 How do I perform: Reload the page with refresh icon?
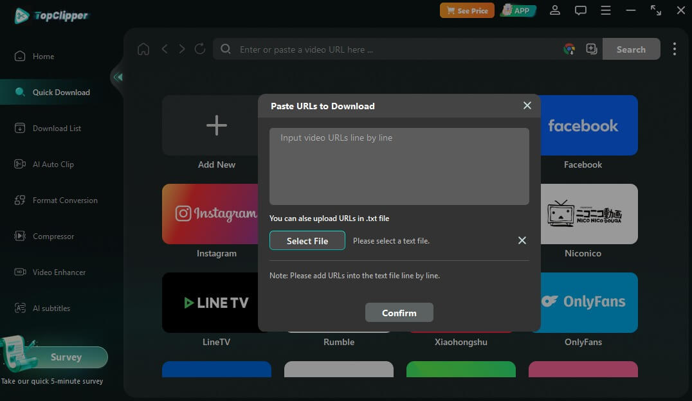click(x=200, y=49)
